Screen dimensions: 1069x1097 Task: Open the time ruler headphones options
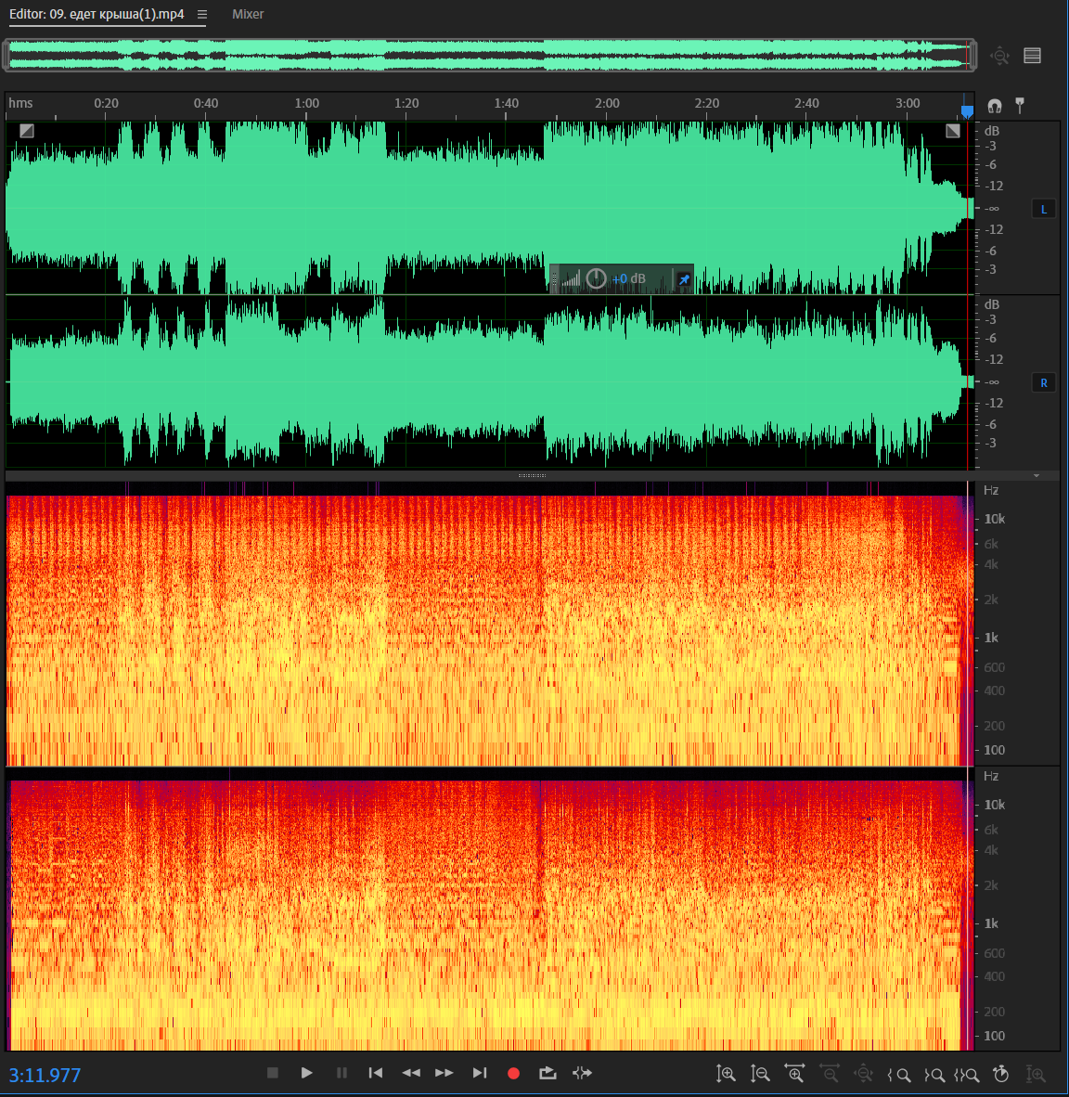995,106
